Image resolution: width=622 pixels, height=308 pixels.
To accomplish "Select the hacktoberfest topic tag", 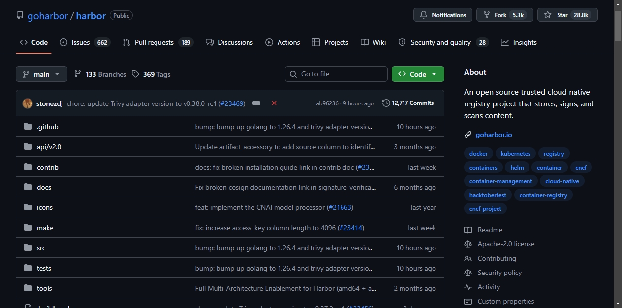I will pyautogui.click(x=488, y=195).
